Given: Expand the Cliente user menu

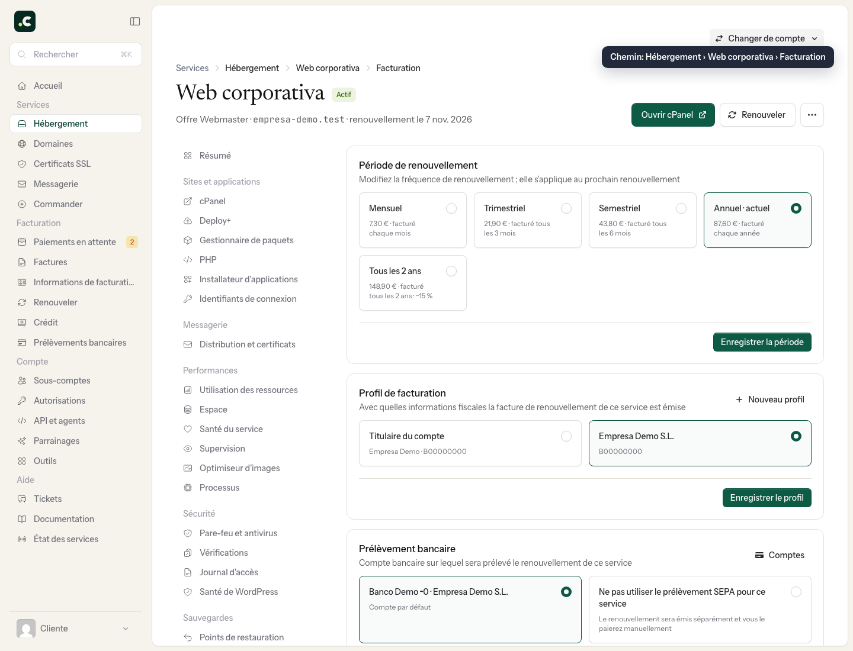Looking at the screenshot, I should tap(76, 629).
